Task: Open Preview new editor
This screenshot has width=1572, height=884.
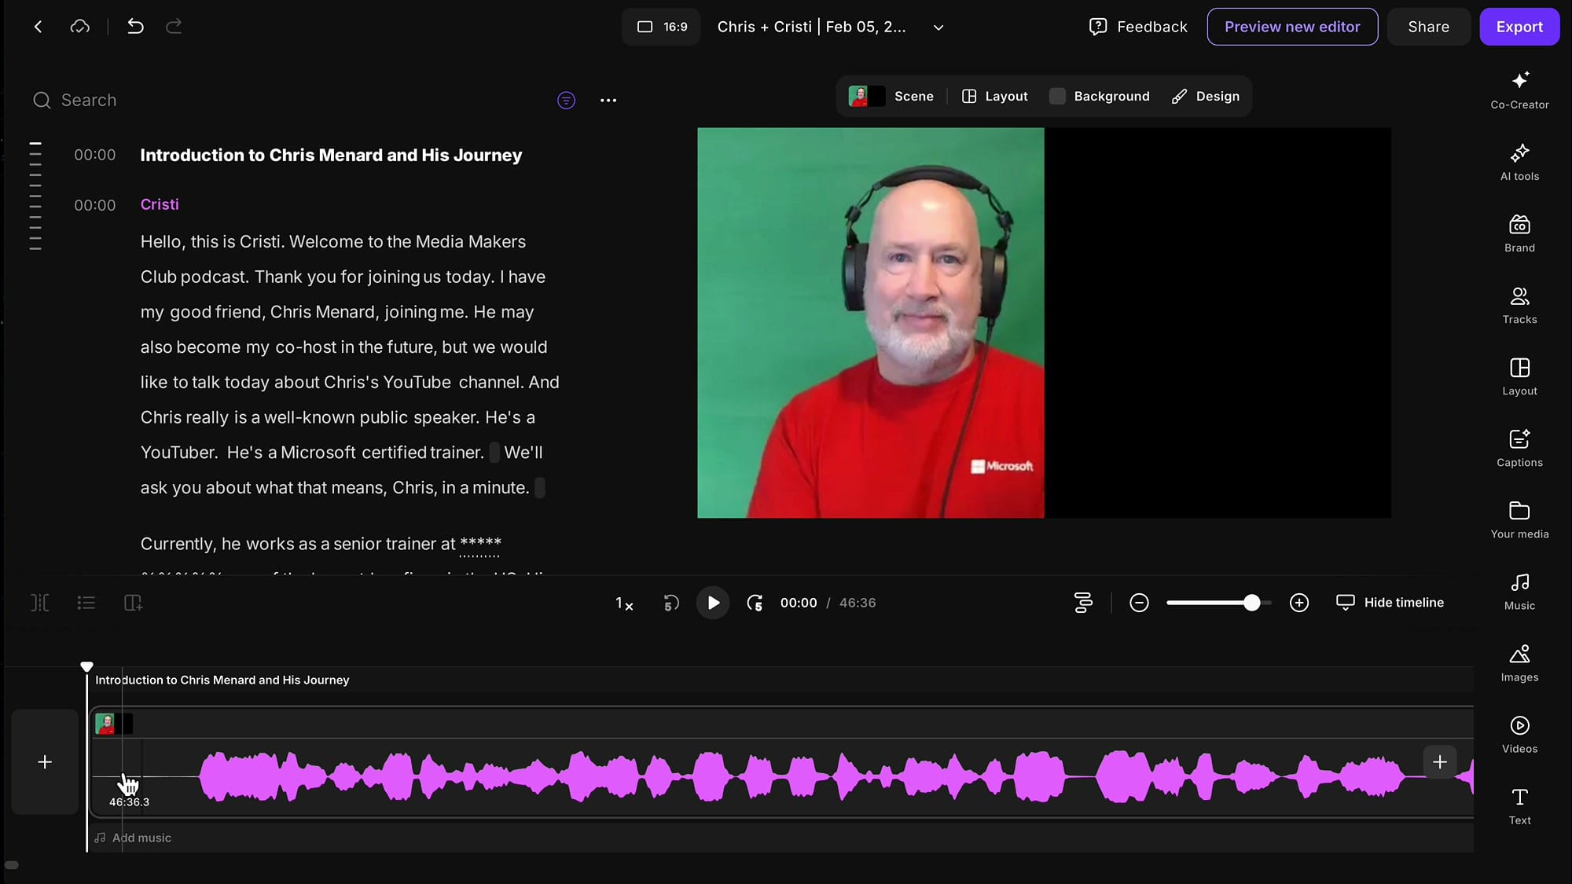Action: click(x=1292, y=26)
